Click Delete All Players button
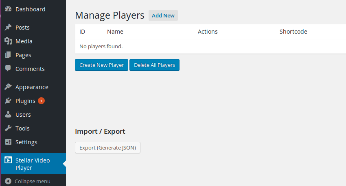 tap(154, 65)
